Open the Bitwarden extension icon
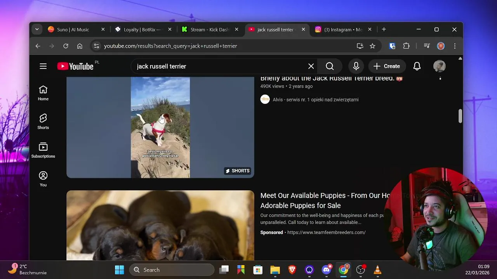This screenshot has width=497, height=279. coord(392,46)
